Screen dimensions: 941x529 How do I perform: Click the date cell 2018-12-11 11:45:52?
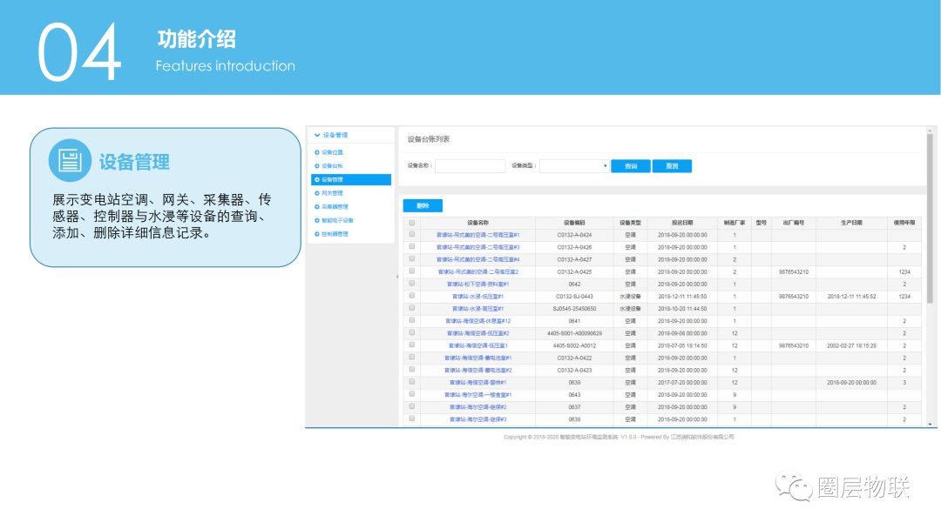pyautogui.click(x=851, y=297)
